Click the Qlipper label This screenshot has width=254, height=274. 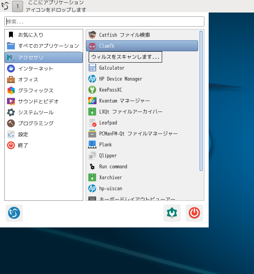[108, 156]
